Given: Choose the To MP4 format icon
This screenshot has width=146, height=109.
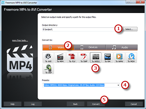Looking at the screenshot, I should pos(60,58).
